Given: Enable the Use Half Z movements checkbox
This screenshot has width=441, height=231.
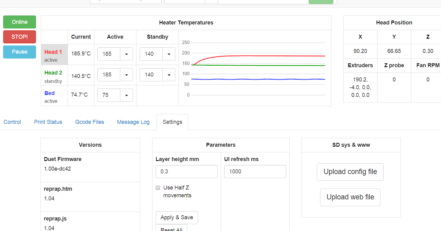Looking at the screenshot, I should 158,187.
